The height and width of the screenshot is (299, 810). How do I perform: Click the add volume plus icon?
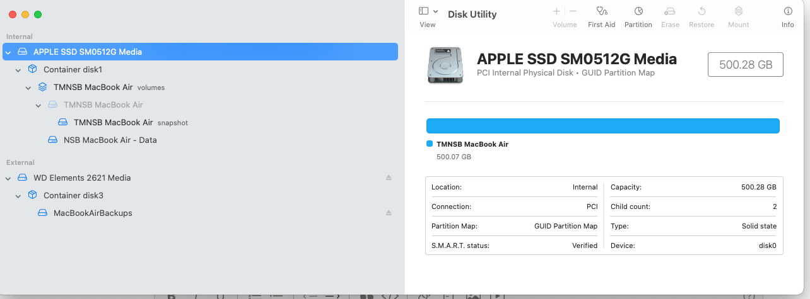pos(556,11)
